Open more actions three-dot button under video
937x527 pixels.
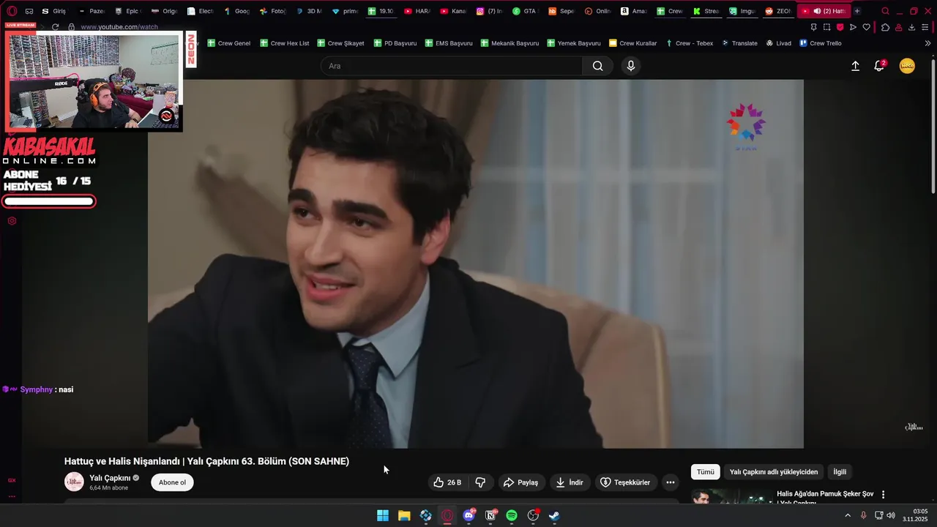pos(670,482)
